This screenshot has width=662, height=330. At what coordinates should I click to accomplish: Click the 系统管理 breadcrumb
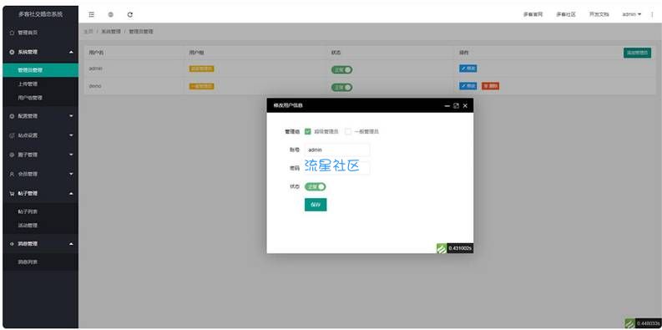(x=111, y=32)
